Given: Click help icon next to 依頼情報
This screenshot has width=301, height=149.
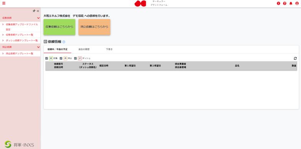Looking at the screenshot, I should [x=64, y=42].
